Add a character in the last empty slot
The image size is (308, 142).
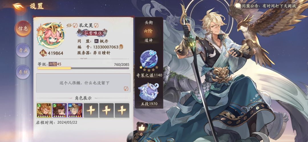pos(122,110)
